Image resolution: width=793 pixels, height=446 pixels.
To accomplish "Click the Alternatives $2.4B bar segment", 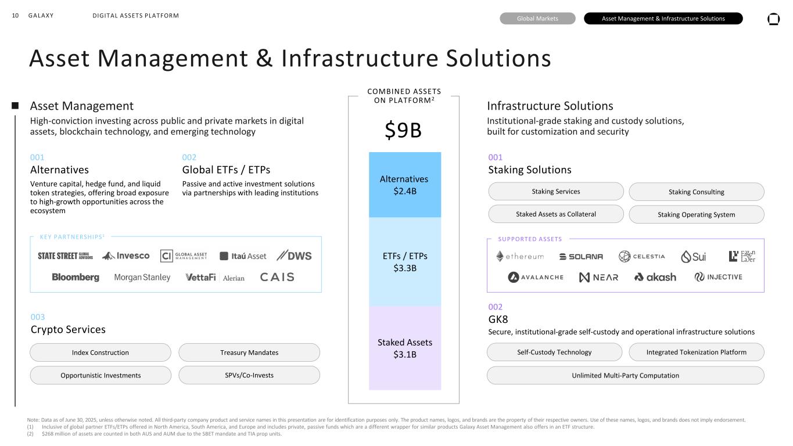I will pos(405,185).
